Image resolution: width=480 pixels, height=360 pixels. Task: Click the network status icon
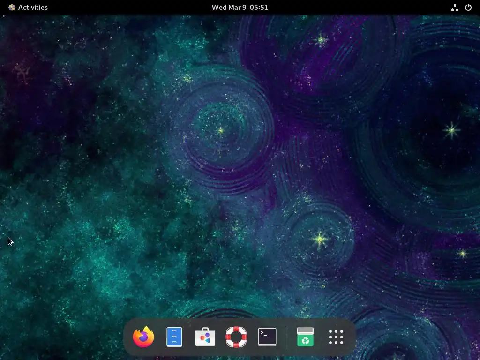(x=455, y=7)
